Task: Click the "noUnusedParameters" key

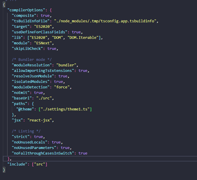Action: (34, 148)
